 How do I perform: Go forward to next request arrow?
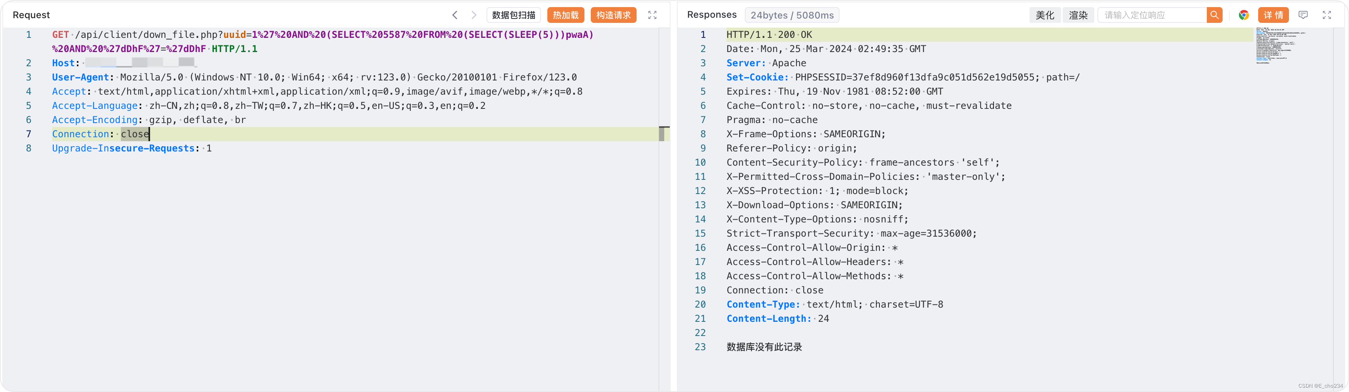473,15
